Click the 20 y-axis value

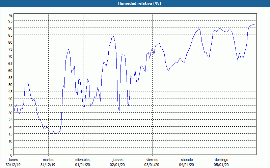coord(10,127)
